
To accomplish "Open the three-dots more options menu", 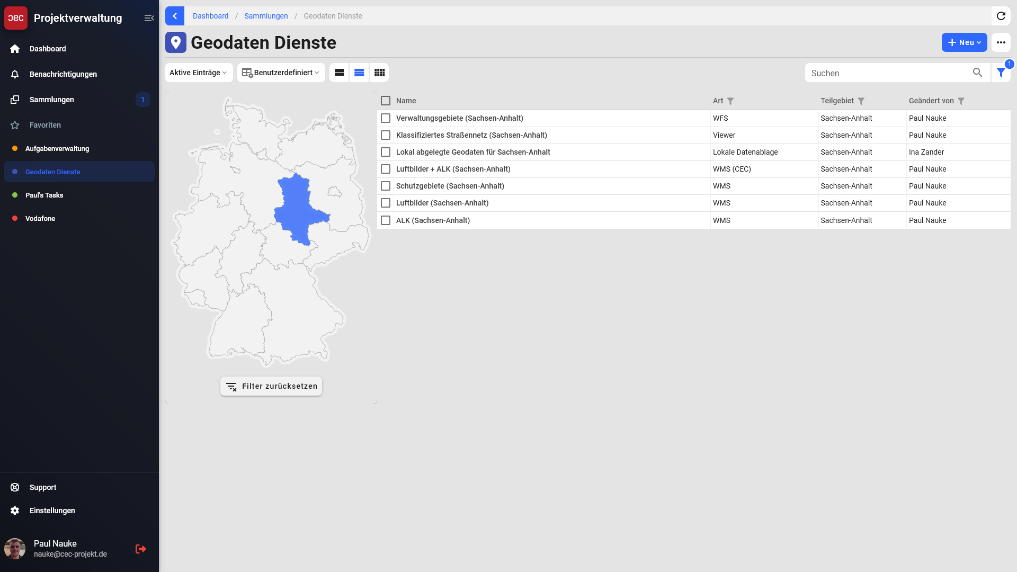I will pos(1001,42).
